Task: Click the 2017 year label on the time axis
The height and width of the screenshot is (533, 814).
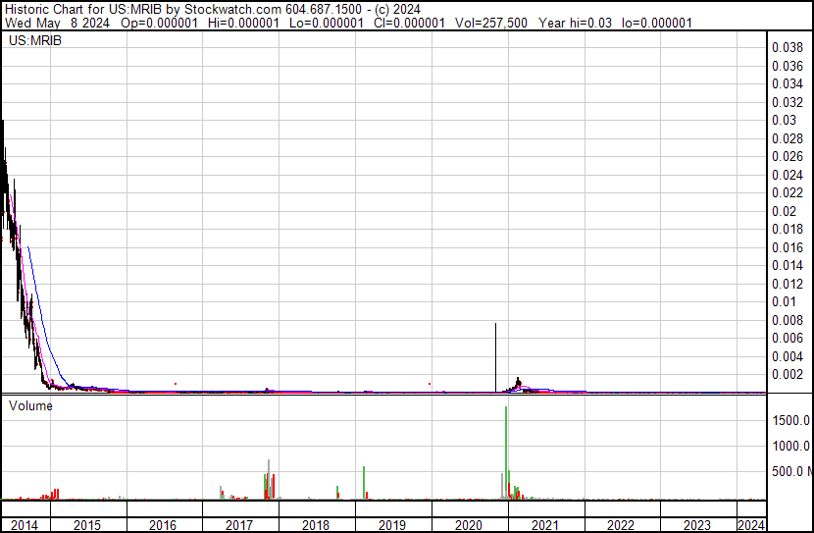Action: [x=238, y=525]
